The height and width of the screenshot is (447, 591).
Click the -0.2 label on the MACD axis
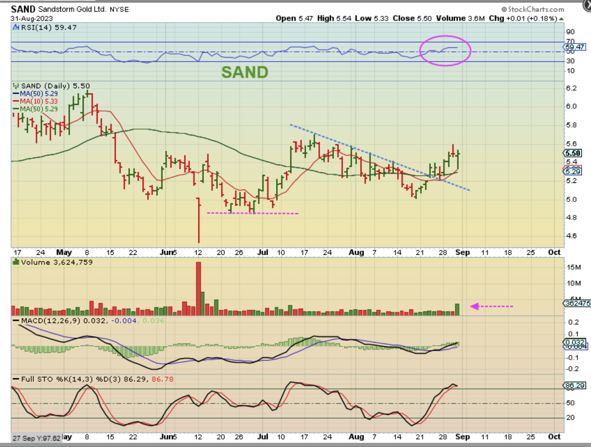[571, 369]
